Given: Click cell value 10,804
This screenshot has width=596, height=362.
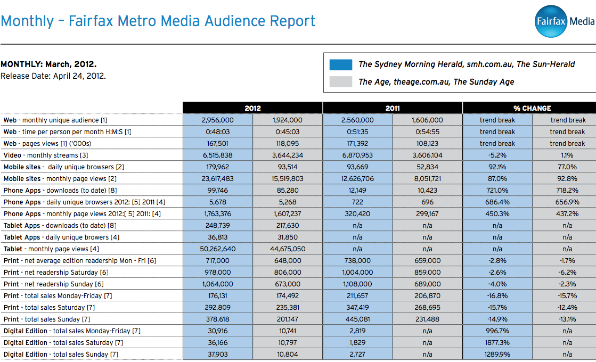Looking at the screenshot, I should click(x=288, y=355).
